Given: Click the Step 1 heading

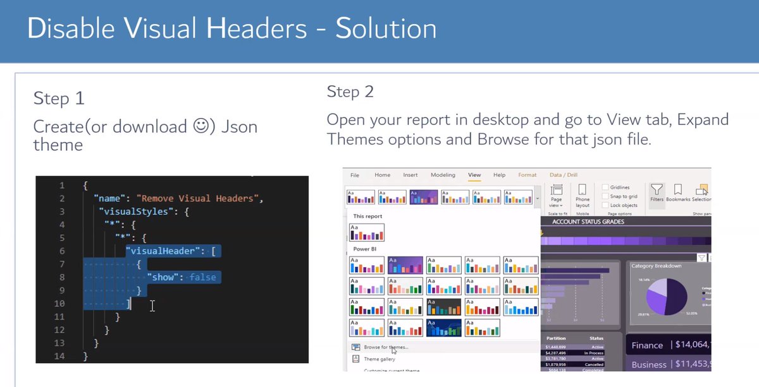Looking at the screenshot, I should click(59, 98).
